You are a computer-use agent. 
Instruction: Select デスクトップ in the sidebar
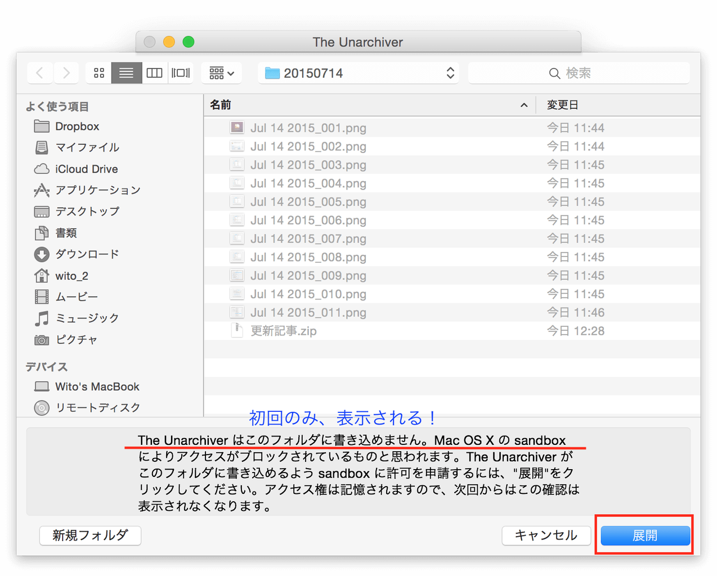coord(87,211)
